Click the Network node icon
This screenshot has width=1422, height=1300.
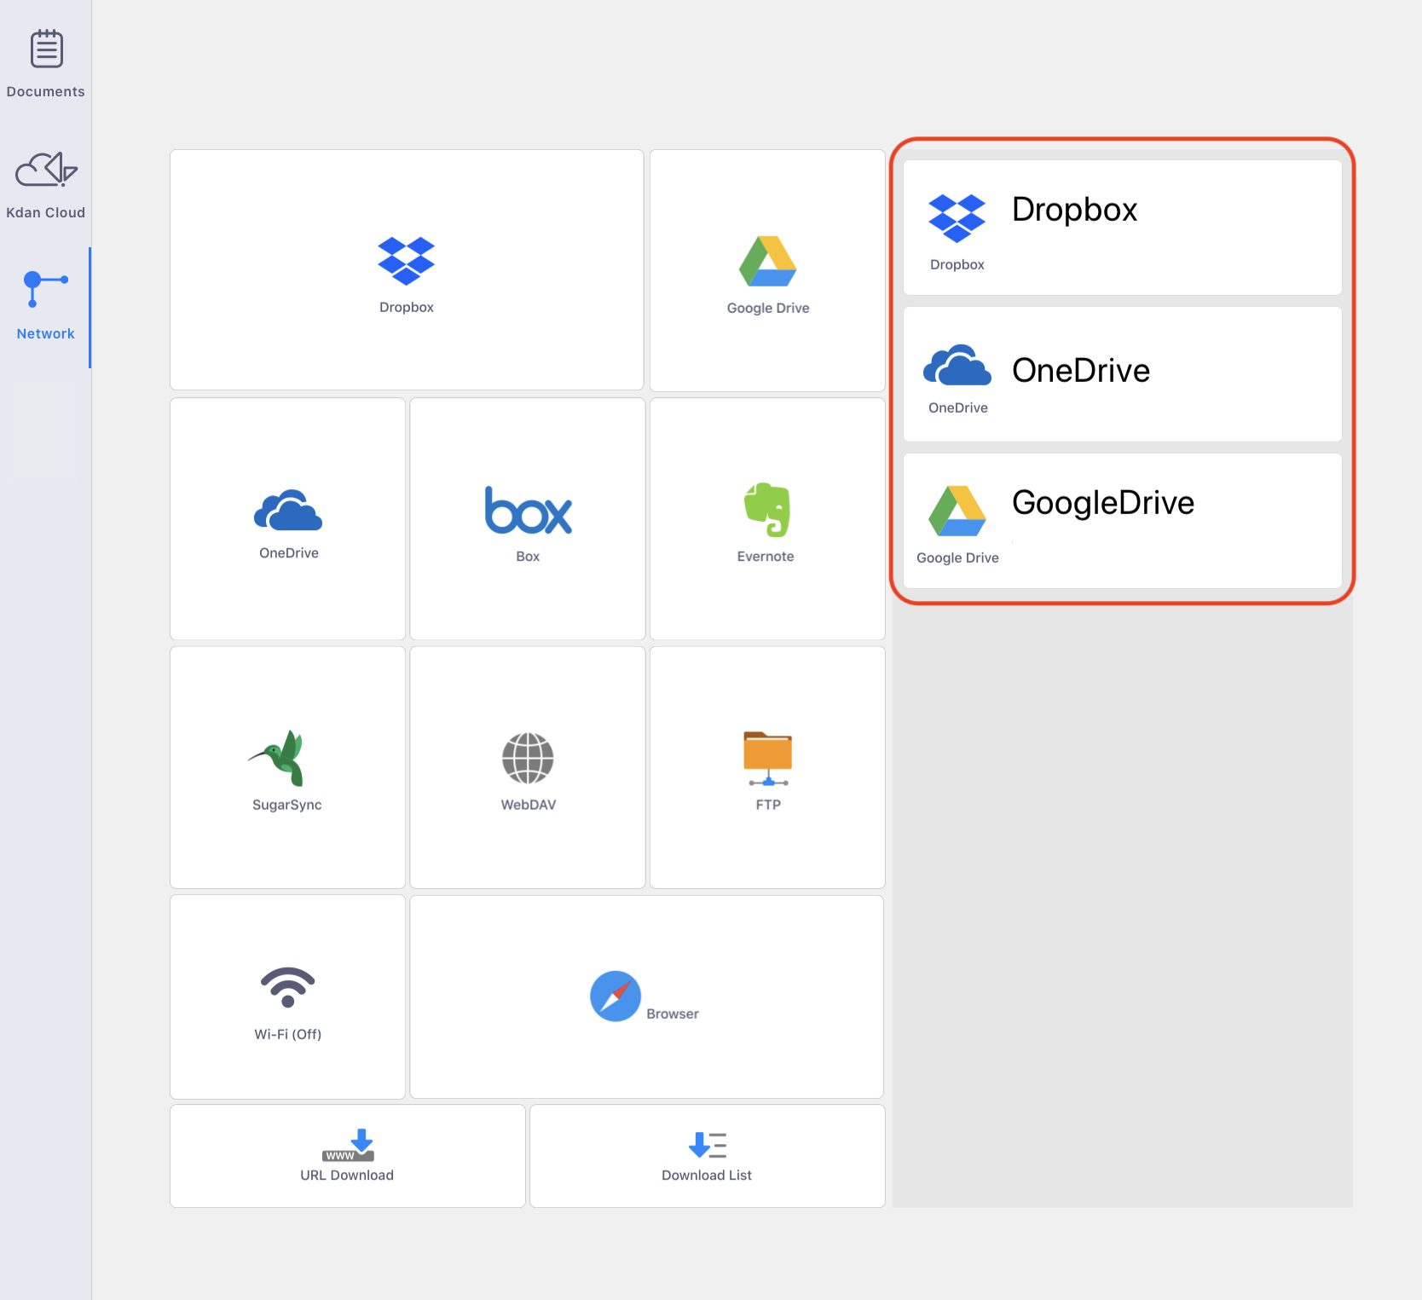tap(46, 288)
